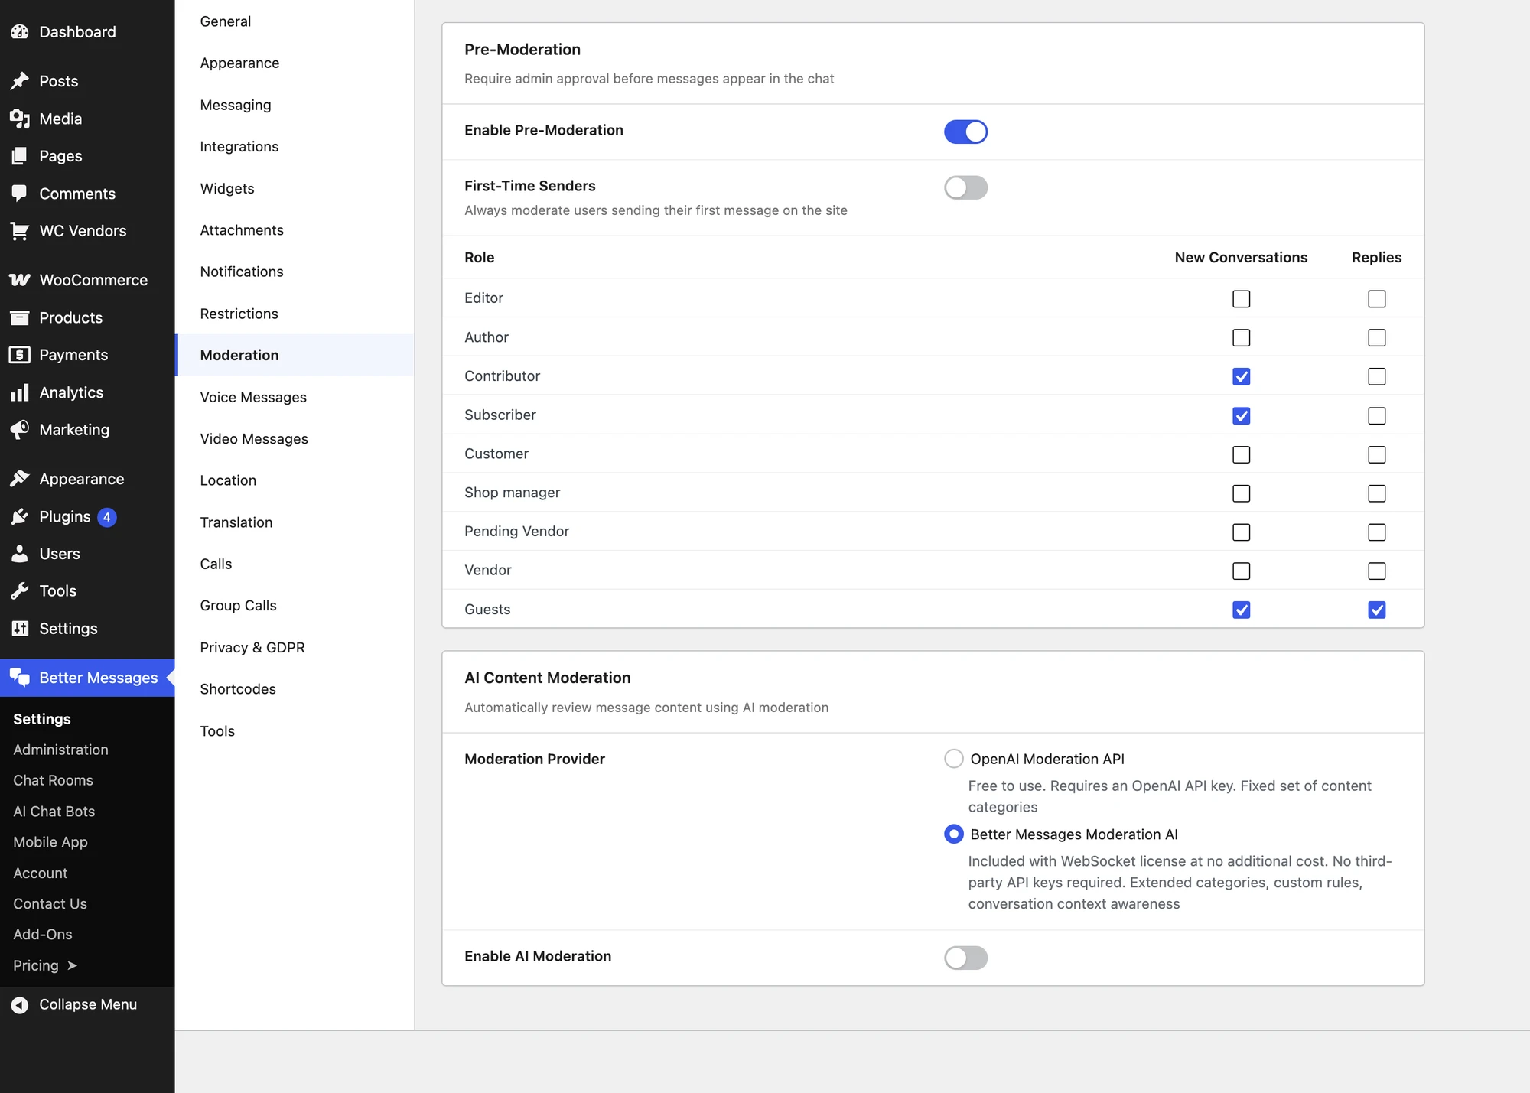
Task: Select Better Messages Moderation AI radio
Action: pyautogui.click(x=953, y=834)
